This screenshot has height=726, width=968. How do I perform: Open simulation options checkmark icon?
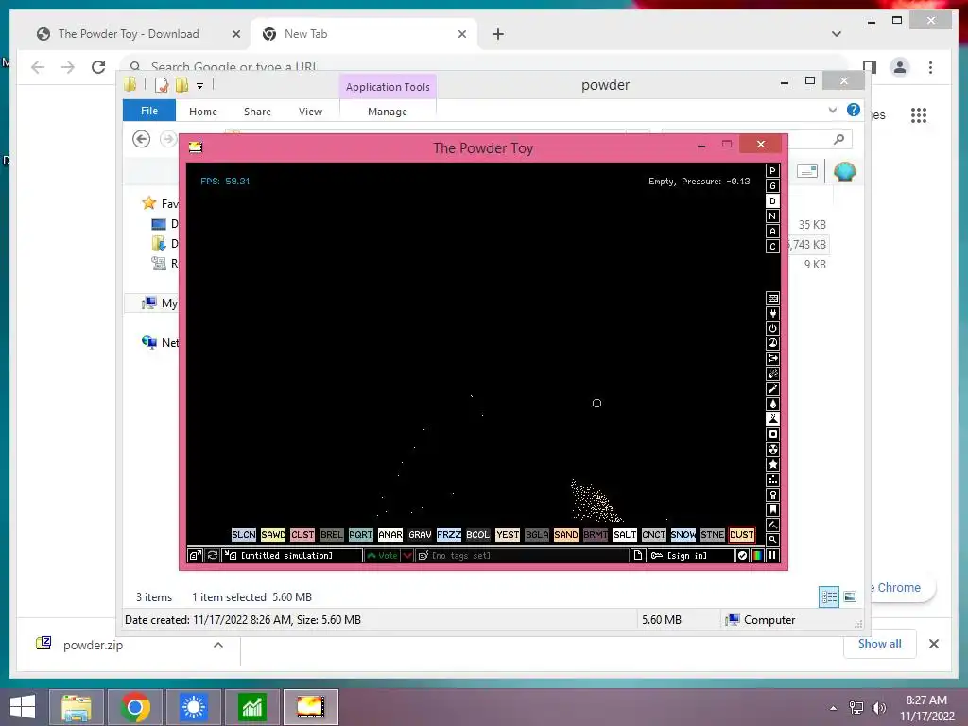[743, 556]
